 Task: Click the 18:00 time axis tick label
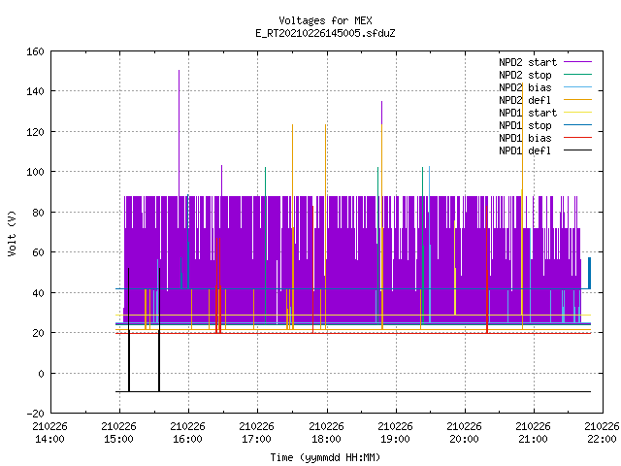326,439
